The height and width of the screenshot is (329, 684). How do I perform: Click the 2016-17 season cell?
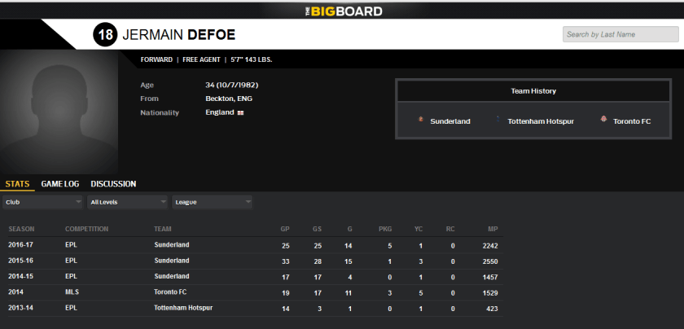(20, 245)
